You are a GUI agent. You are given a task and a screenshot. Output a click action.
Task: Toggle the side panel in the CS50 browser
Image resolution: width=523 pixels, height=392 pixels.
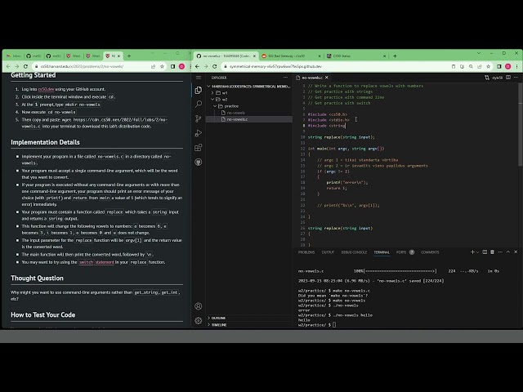click(x=172, y=66)
